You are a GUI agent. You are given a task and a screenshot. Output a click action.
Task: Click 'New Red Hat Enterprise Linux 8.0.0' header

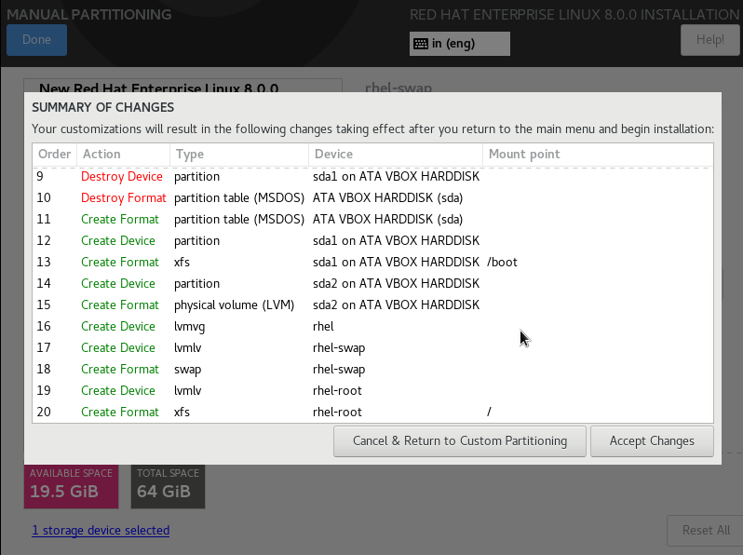[x=158, y=88]
